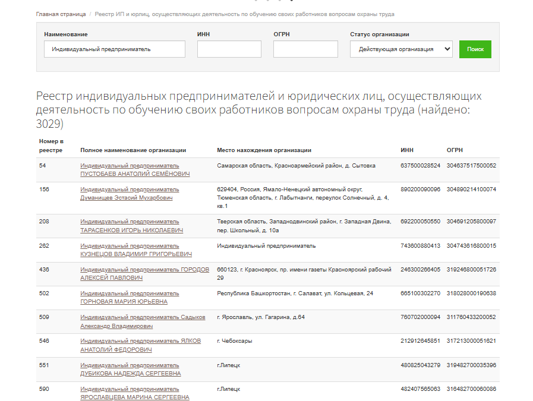Image resolution: width=533 pixels, height=401 pixels.
Task: Open Садыков Александр Владимирович entry link
Action: click(x=143, y=321)
